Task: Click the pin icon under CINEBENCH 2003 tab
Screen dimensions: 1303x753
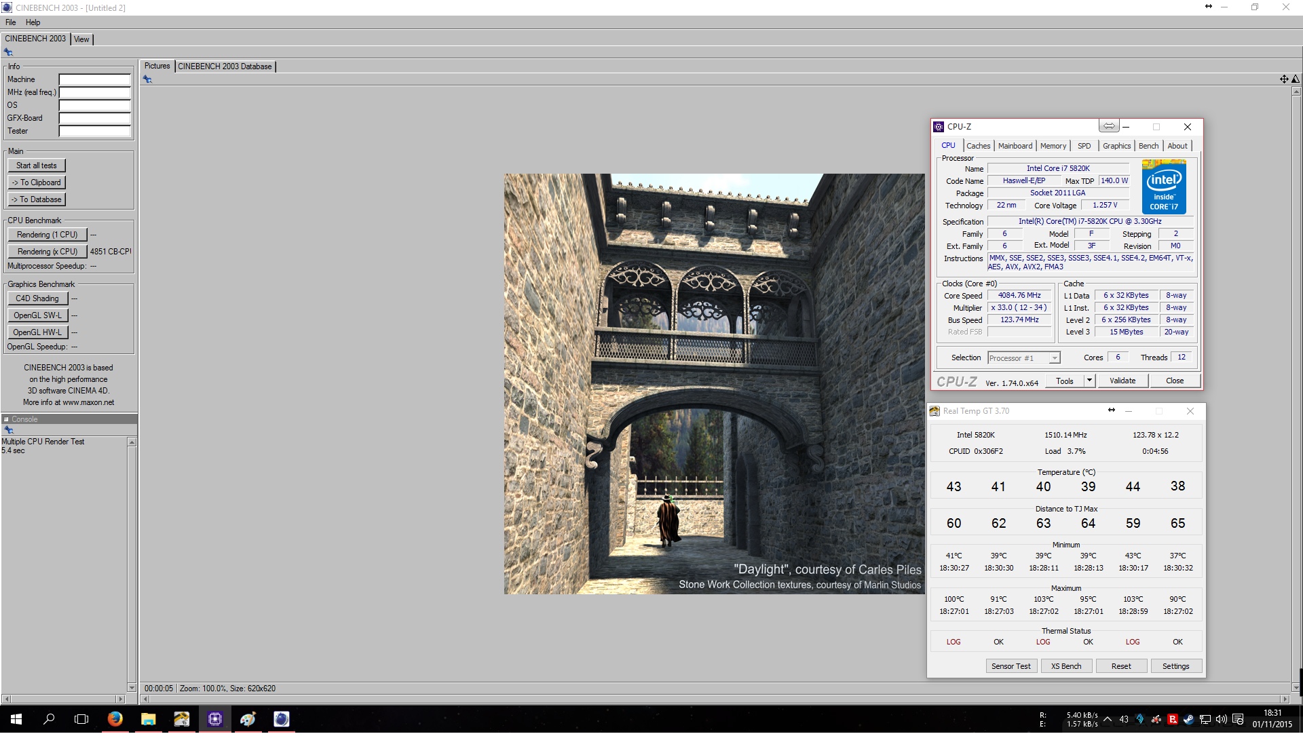Action: [8, 52]
